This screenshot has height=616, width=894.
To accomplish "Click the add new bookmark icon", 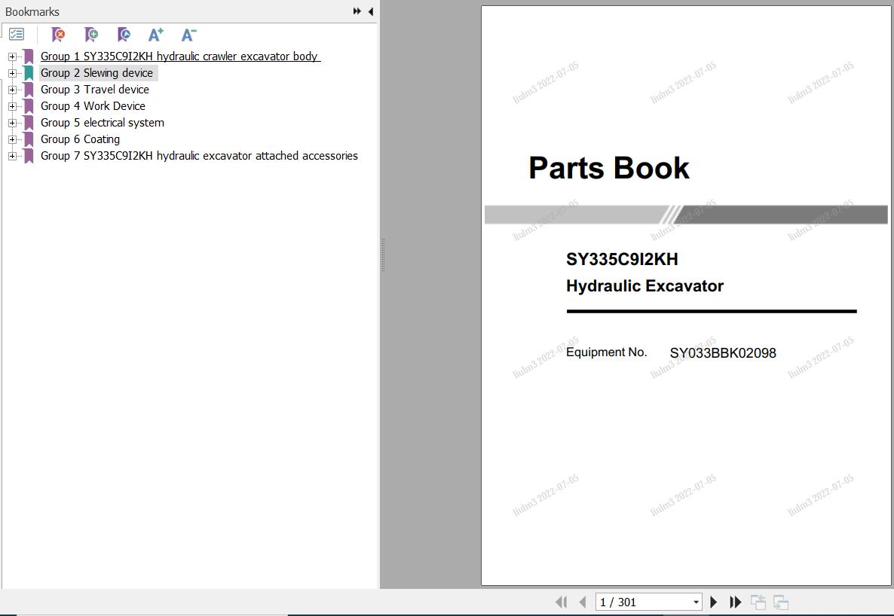I will pos(91,35).
